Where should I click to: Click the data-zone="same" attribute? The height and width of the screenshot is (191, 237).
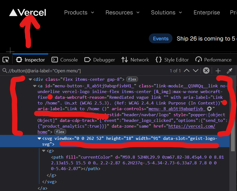(x=131, y=126)
